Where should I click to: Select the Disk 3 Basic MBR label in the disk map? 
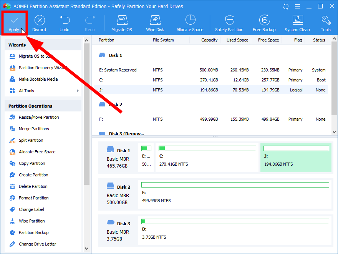(x=118, y=231)
